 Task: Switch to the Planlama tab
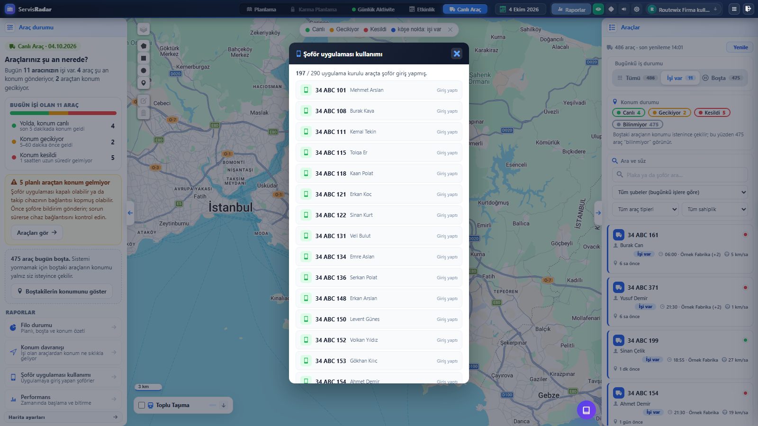(261, 9)
